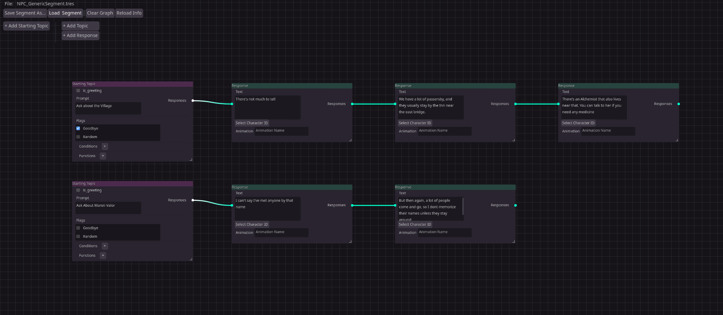Viewport: 723px width, 315px height.
Task: Click the Responses output port of the Alchemist response node
Action: pyautogui.click(x=678, y=104)
